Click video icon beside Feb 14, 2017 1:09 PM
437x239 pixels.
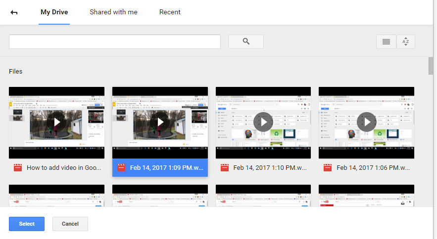pyautogui.click(x=121, y=168)
